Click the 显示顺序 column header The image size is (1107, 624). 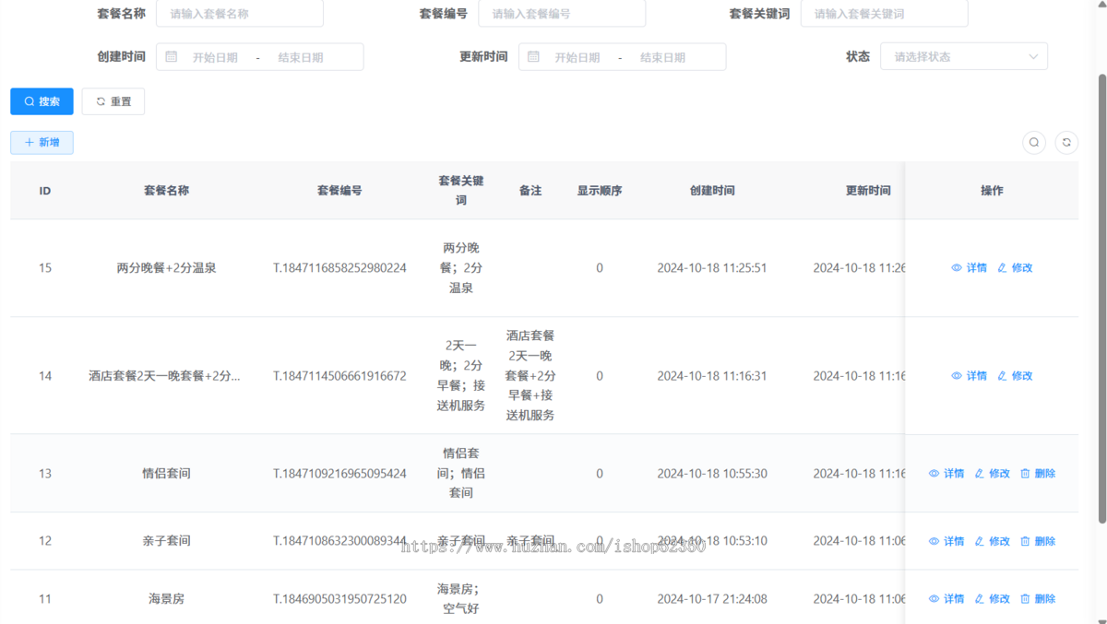coord(600,191)
